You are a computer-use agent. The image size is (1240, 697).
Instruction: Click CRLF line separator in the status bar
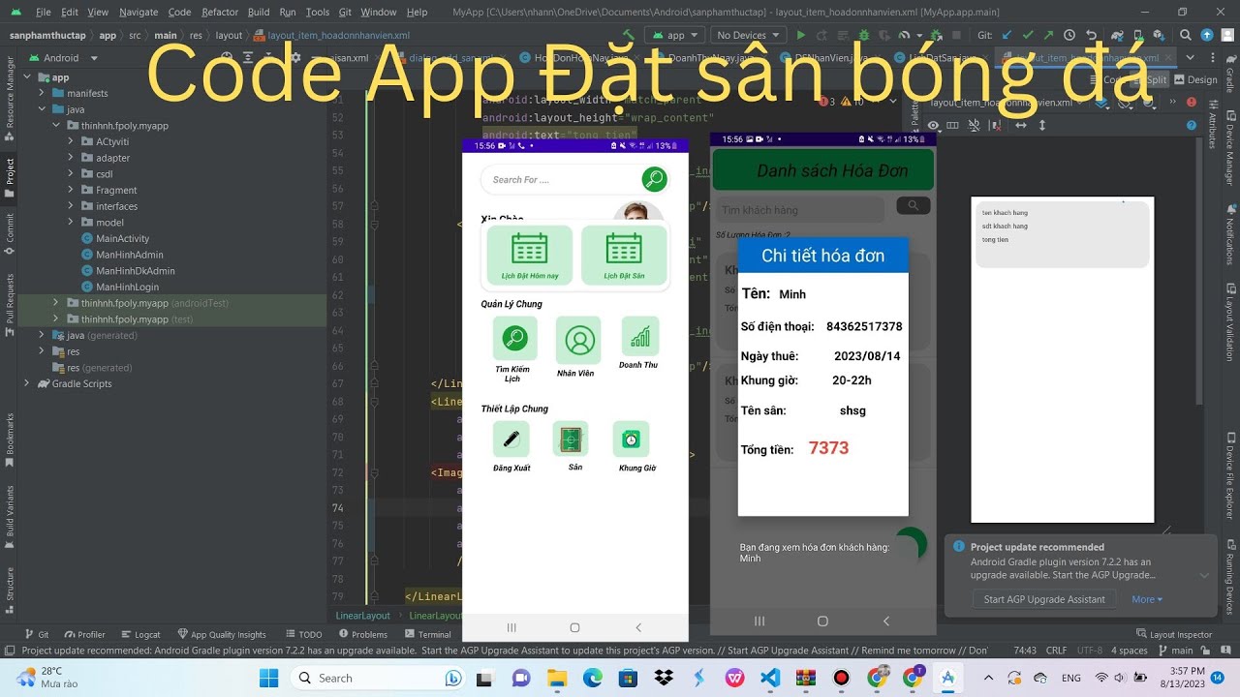[1056, 651]
